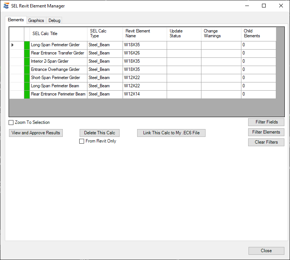Open the Filter Fields dialog
Viewport: 290px width, 260px height.
(x=266, y=122)
